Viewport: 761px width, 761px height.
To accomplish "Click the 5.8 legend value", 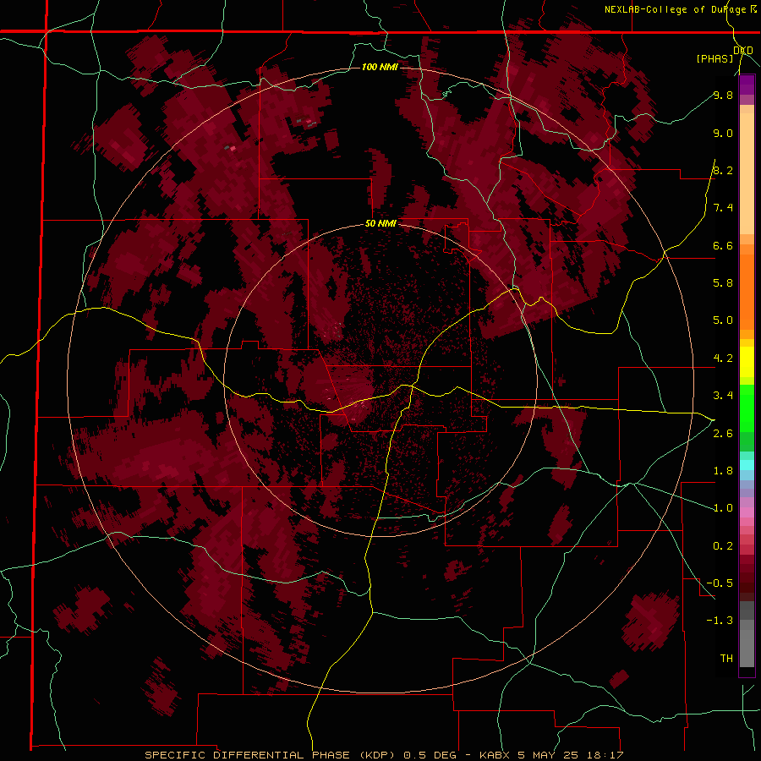I will [x=723, y=282].
